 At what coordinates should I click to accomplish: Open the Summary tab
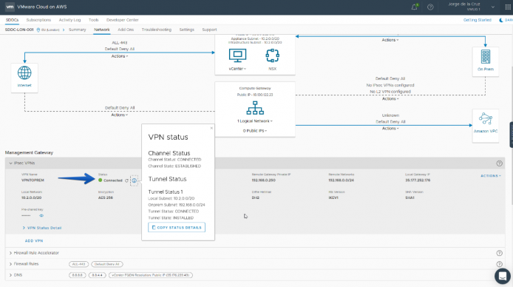pyautogui.click(x=77, y=30)
